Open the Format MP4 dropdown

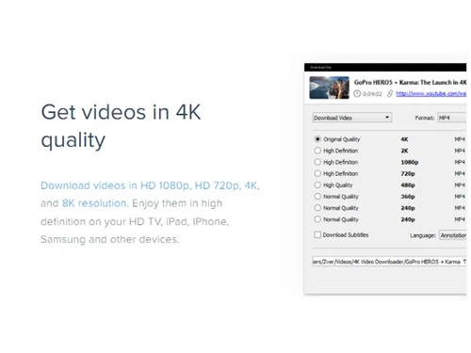click(452, 118)
